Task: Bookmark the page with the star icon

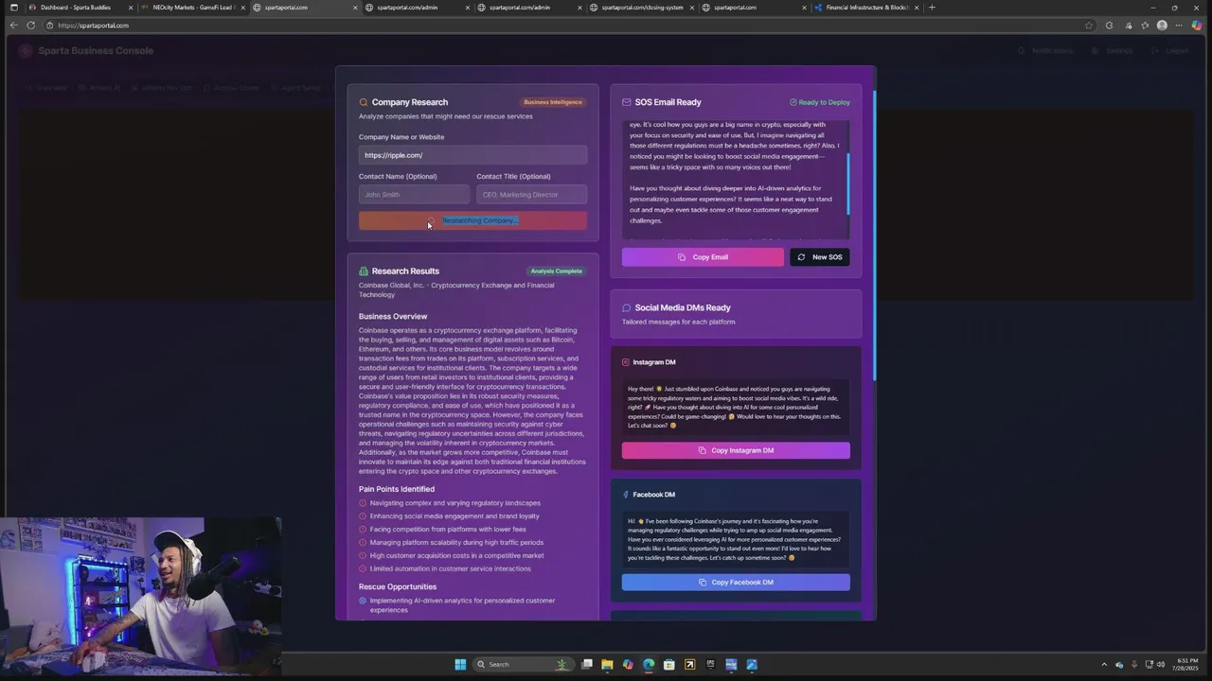Action: click(1089, 26)
